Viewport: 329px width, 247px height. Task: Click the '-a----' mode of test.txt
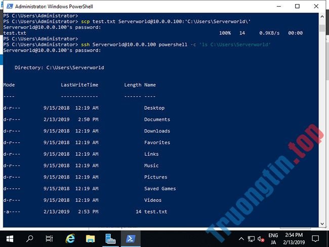[x=12, y=212]
